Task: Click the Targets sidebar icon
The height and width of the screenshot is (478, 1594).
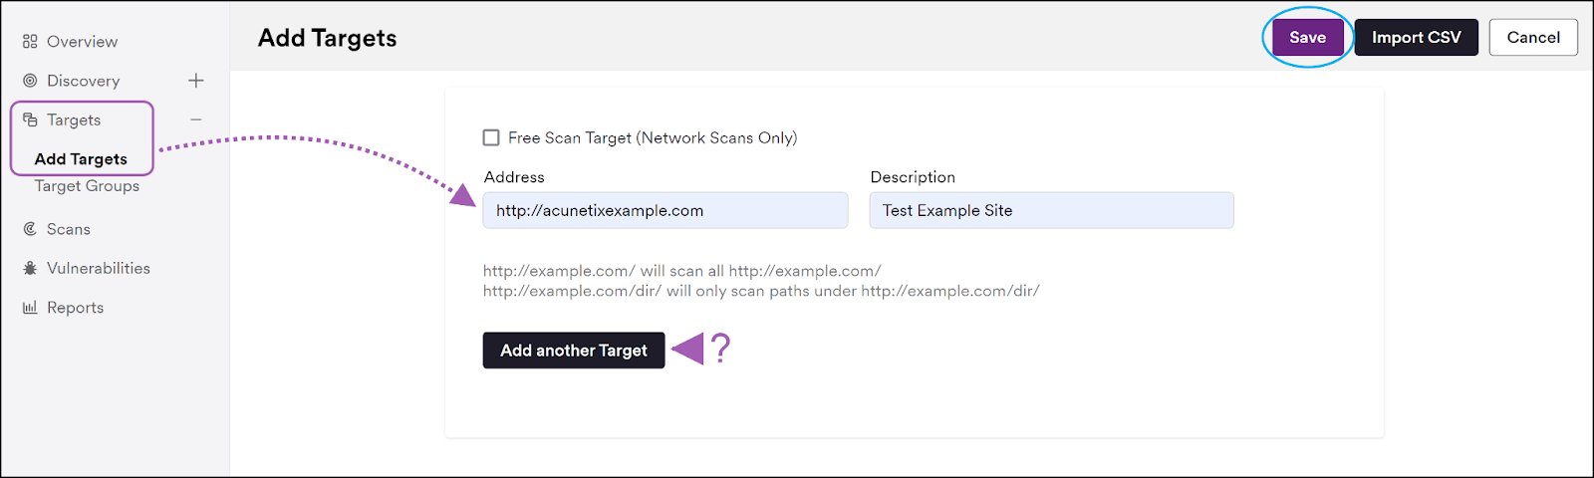Action: coord(30,119)
